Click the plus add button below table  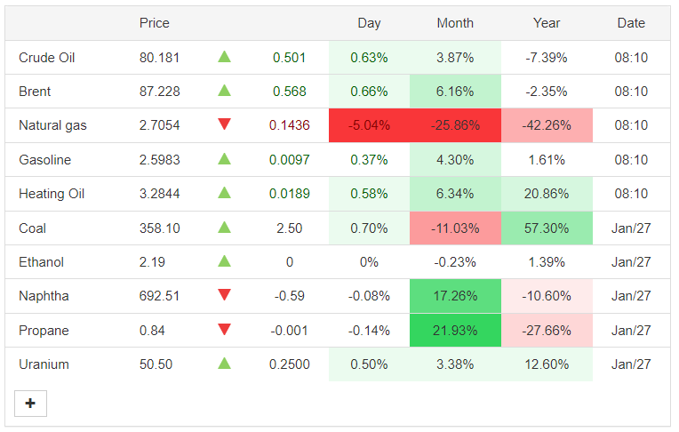[30, 404]
